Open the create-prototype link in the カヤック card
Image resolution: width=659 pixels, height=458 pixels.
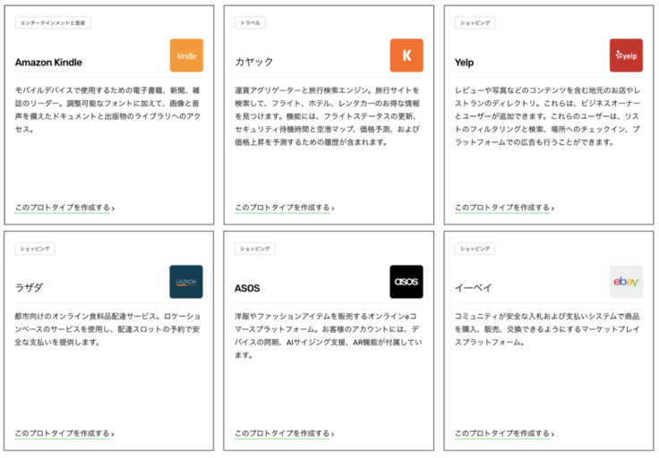[284, 208]
